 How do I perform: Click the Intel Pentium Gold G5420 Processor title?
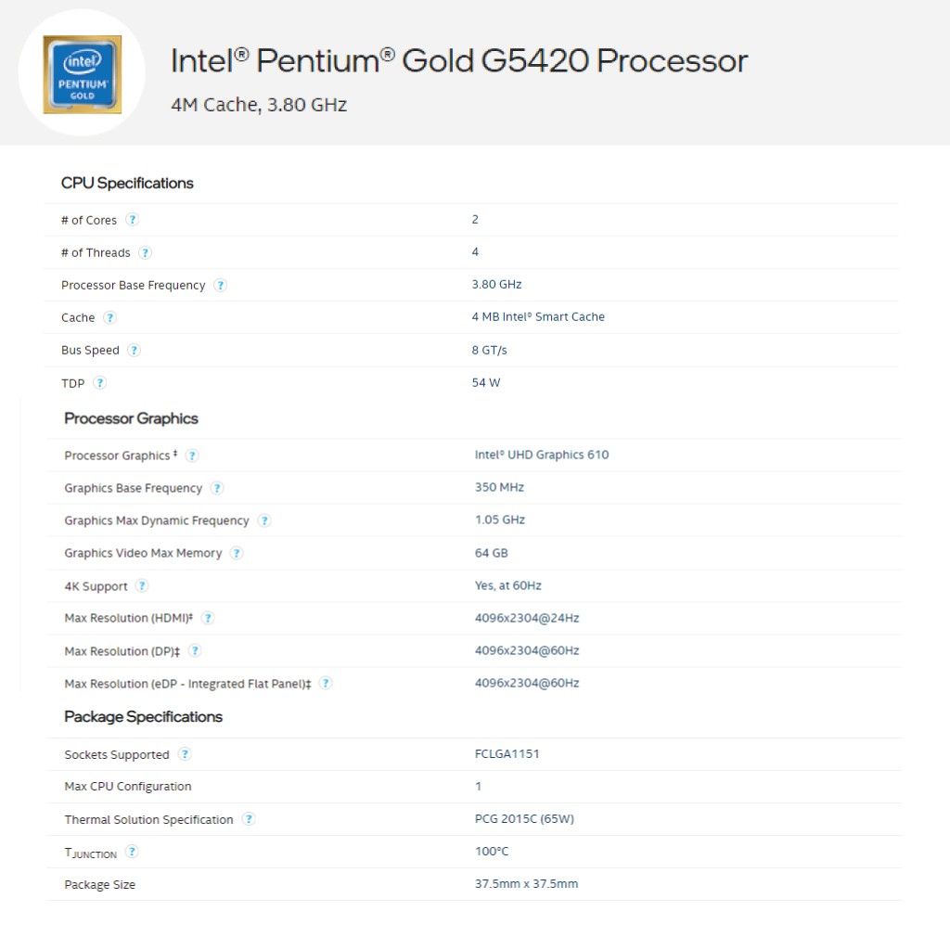tap(459, 61)
